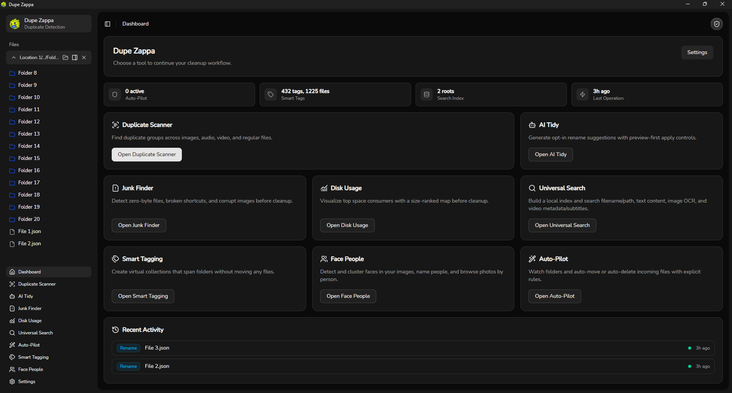Click the Dupe Zappa app header card

tap(49, 24)
